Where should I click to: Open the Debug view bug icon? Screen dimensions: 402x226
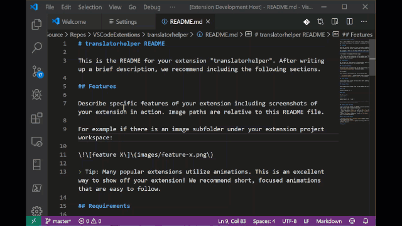click(36, 95)
